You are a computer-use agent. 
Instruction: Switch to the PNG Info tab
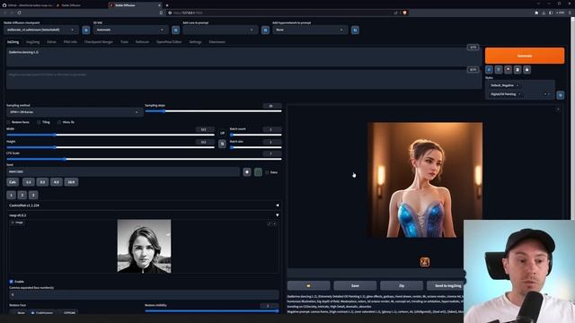[70, 42]
